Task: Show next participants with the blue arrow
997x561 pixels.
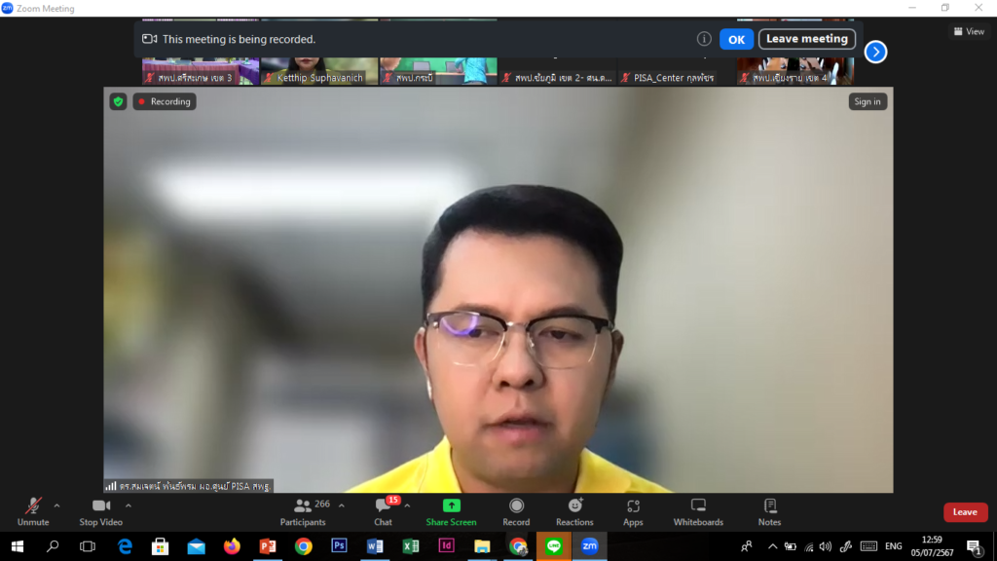Action: (x=875, y=52)
